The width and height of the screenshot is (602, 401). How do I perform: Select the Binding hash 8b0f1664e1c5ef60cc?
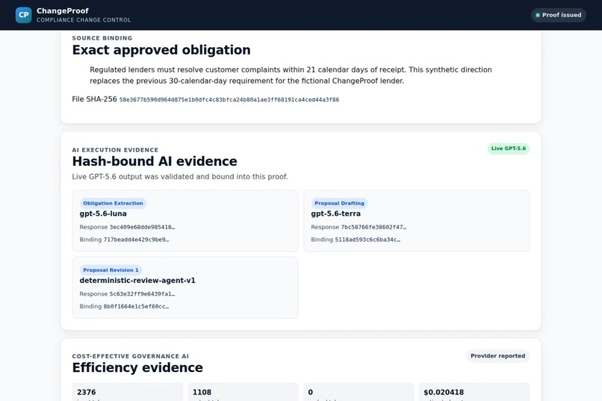pos(136,307)
